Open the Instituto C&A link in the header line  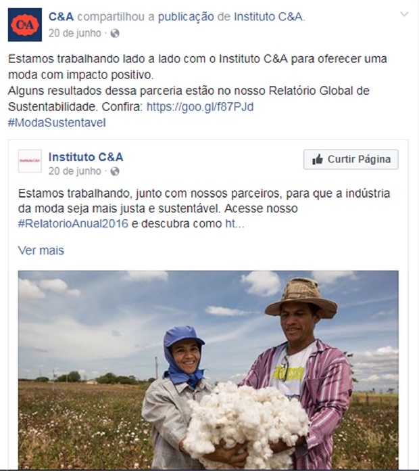[268, 17]
